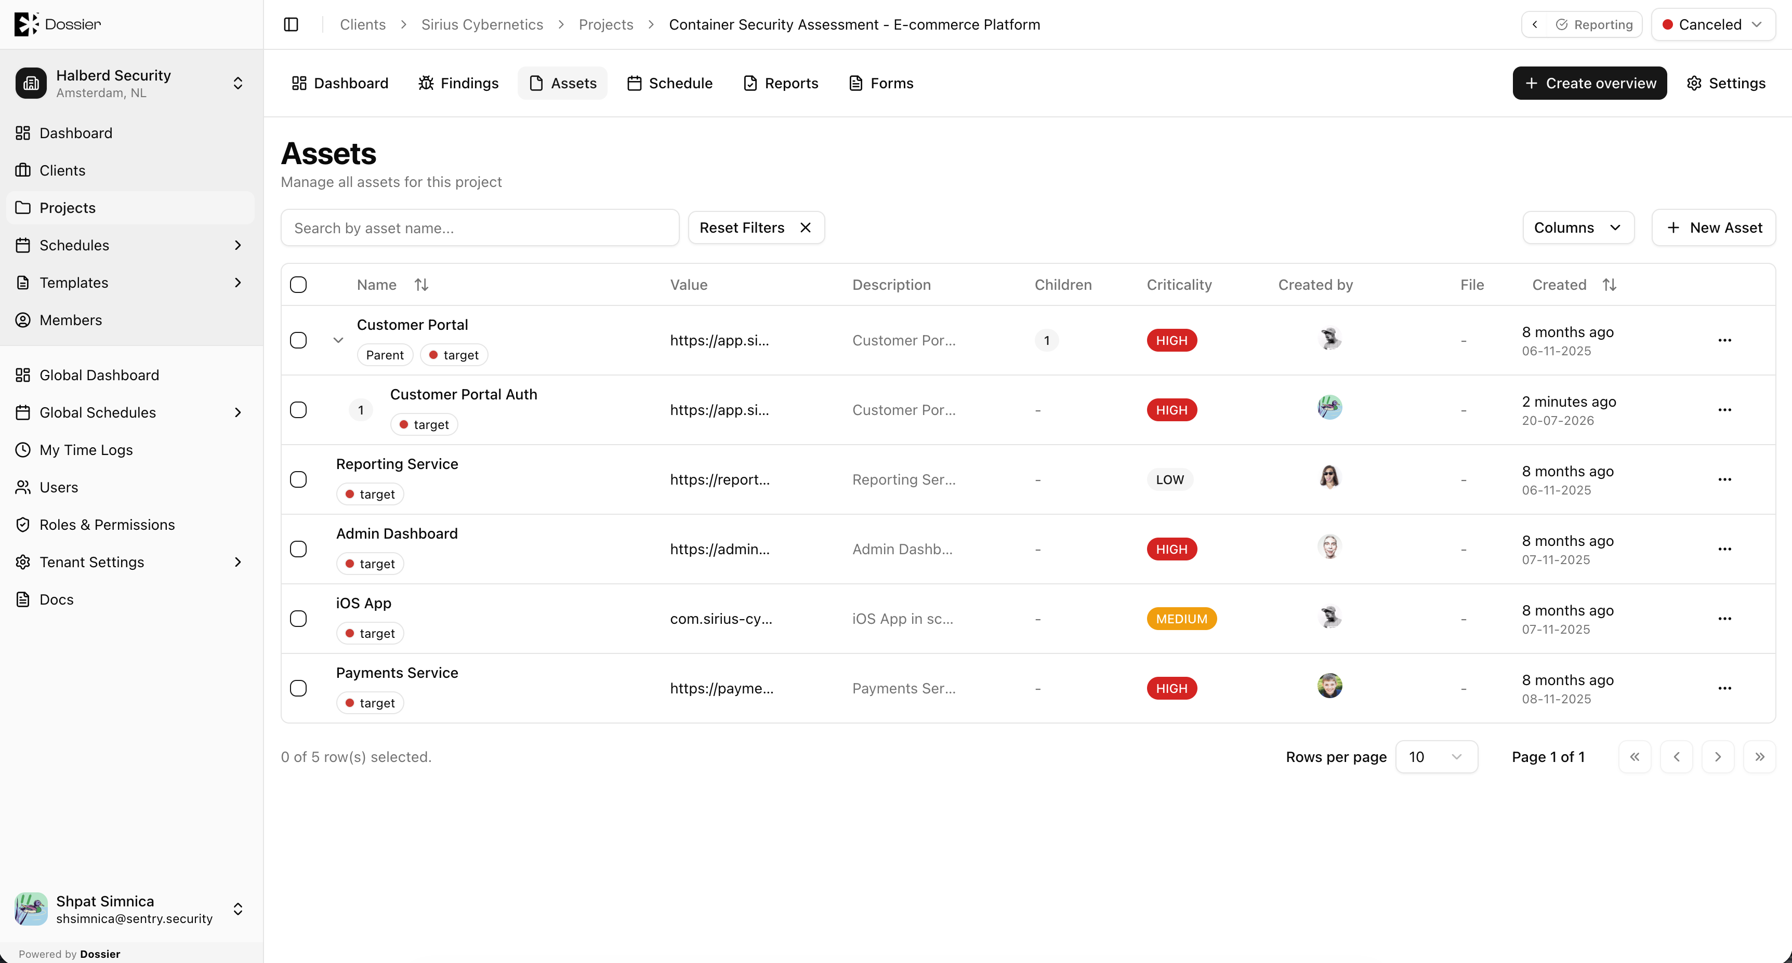Image resolution: width=1792 pixels, height=963 pixels.
Task: Select all rows header checkbox
Action: tap(298, 284)
